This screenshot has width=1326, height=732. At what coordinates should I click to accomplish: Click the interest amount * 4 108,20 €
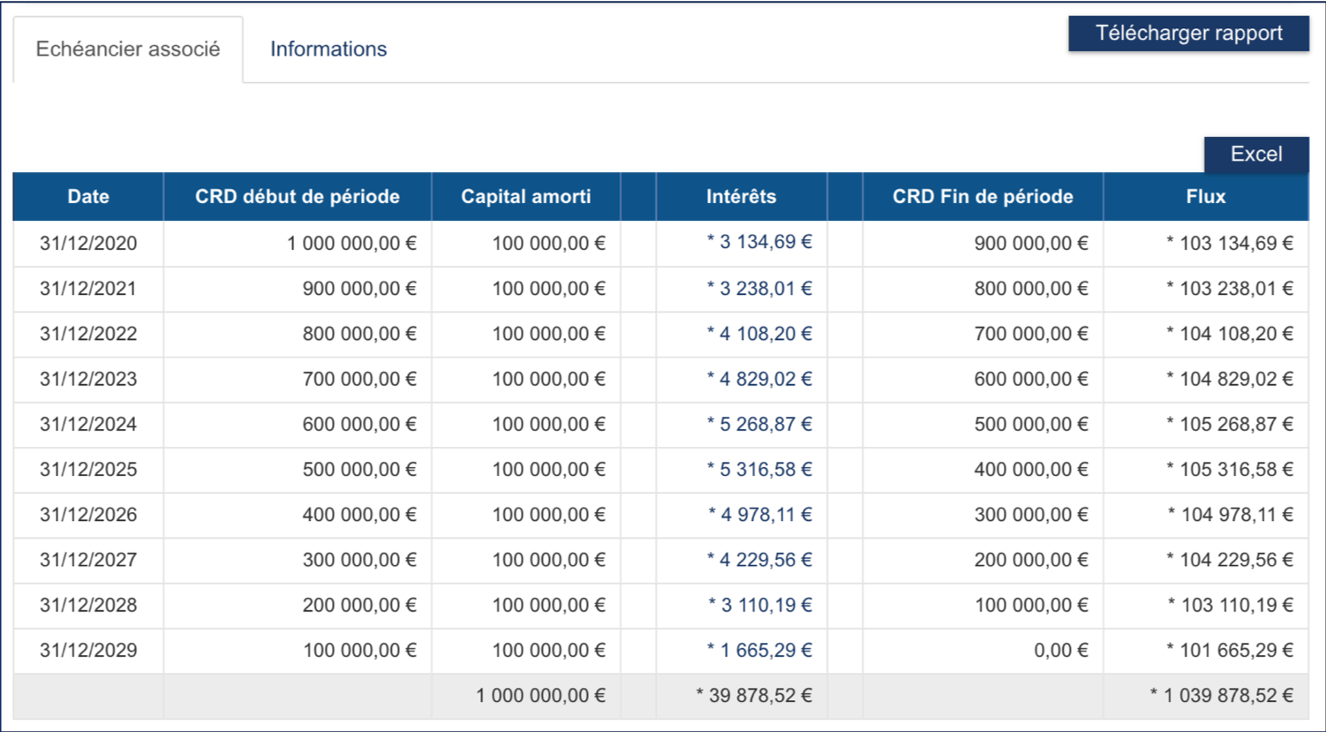[x=759, y=334]
